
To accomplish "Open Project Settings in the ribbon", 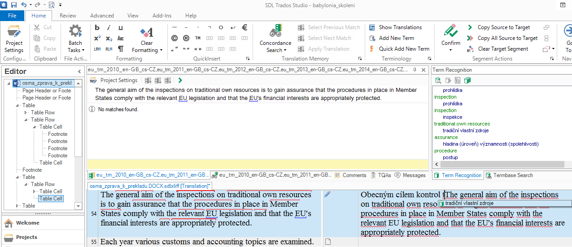I will point(14,39).
